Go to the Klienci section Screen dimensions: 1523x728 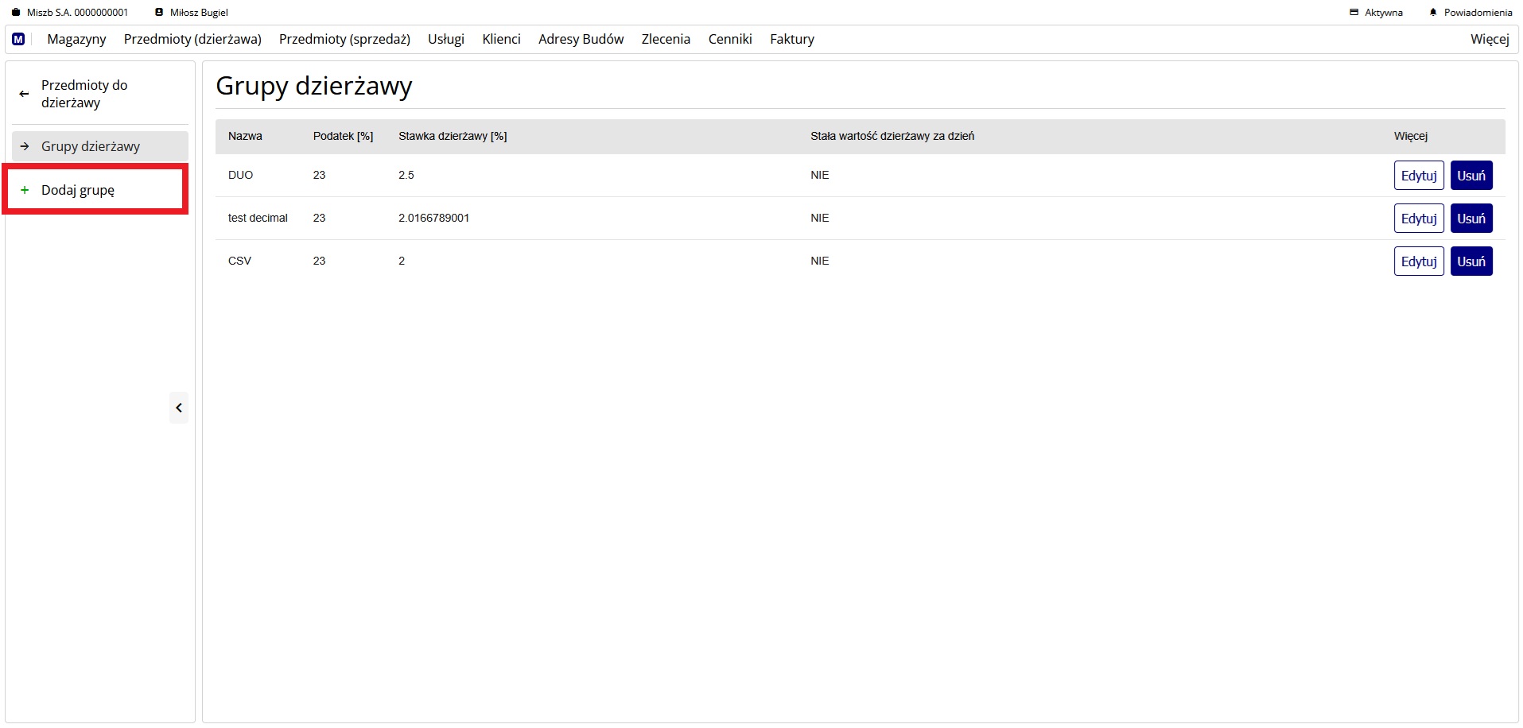[501, 39]
